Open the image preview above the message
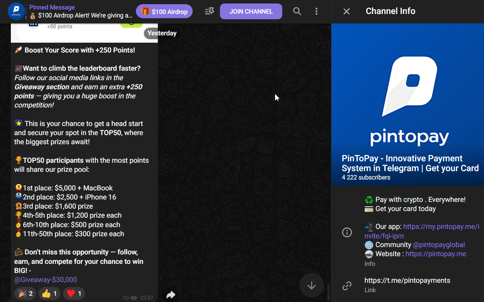This screenshot has height=302, width=484. click(x=84, y=33)
